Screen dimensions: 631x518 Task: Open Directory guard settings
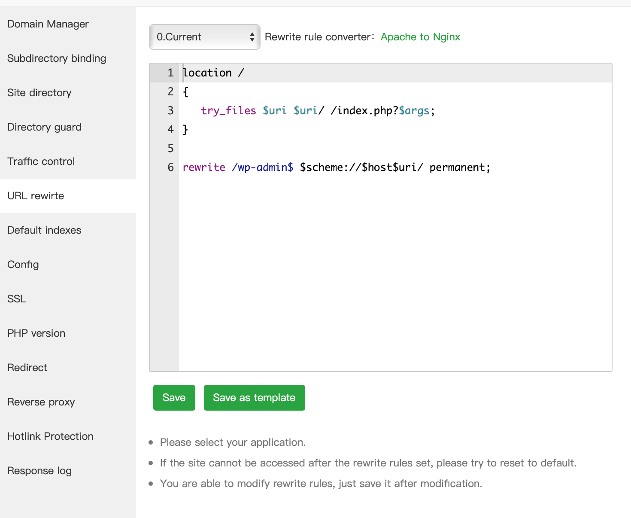44,127
